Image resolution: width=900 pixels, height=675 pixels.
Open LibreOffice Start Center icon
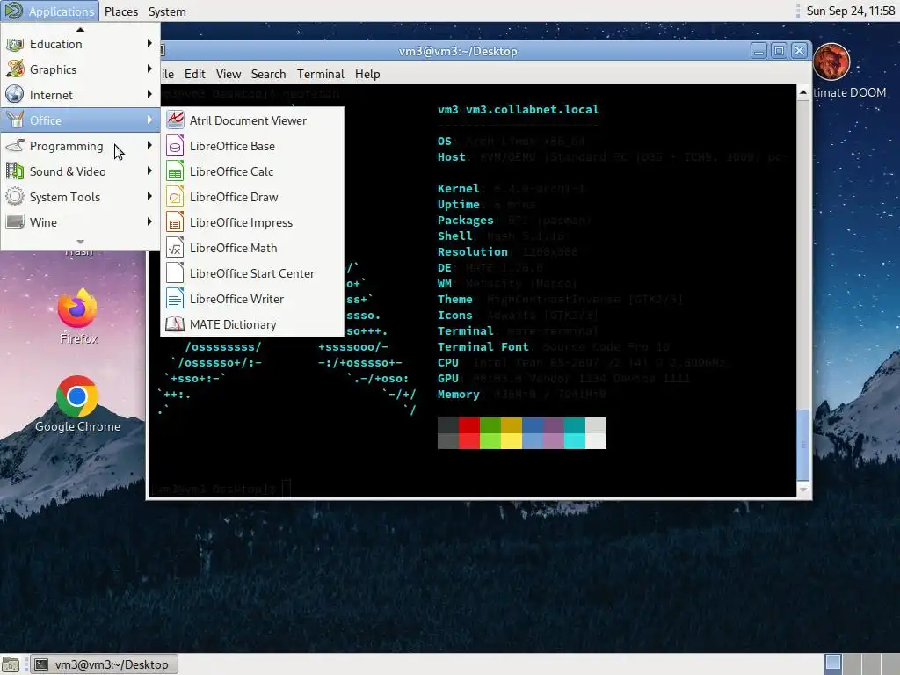click(x=175, y=273)
